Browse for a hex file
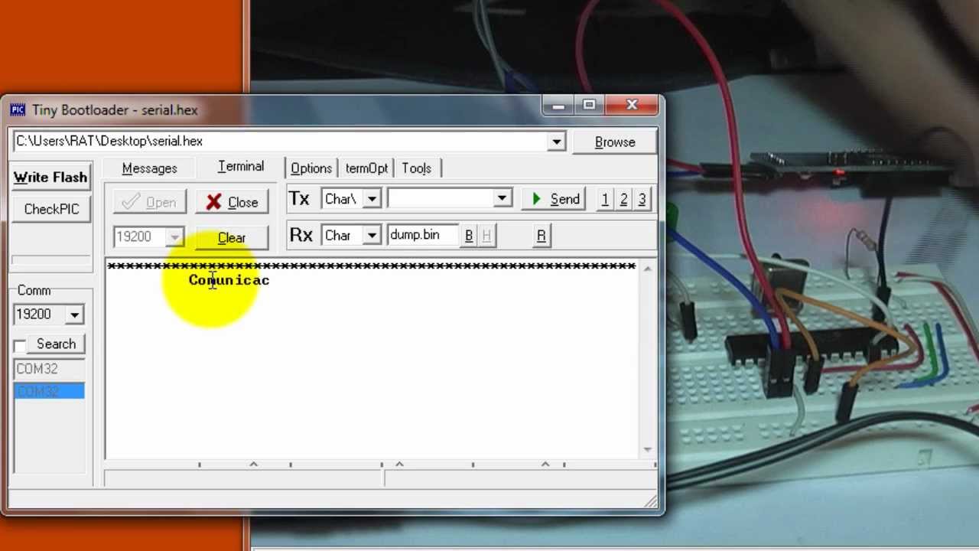This screenshot has height=551, width=979. point(615,142)
